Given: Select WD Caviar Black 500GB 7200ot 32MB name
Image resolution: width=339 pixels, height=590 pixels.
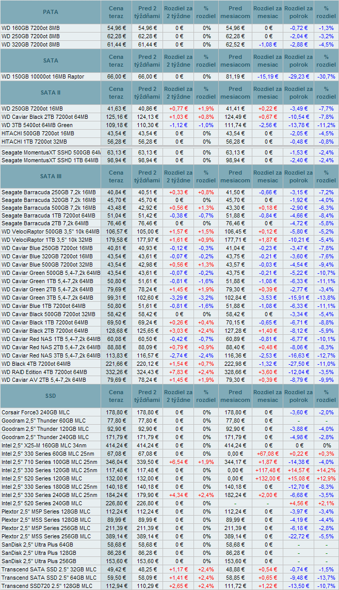Looking at the screenshot, I should (48, 314).
